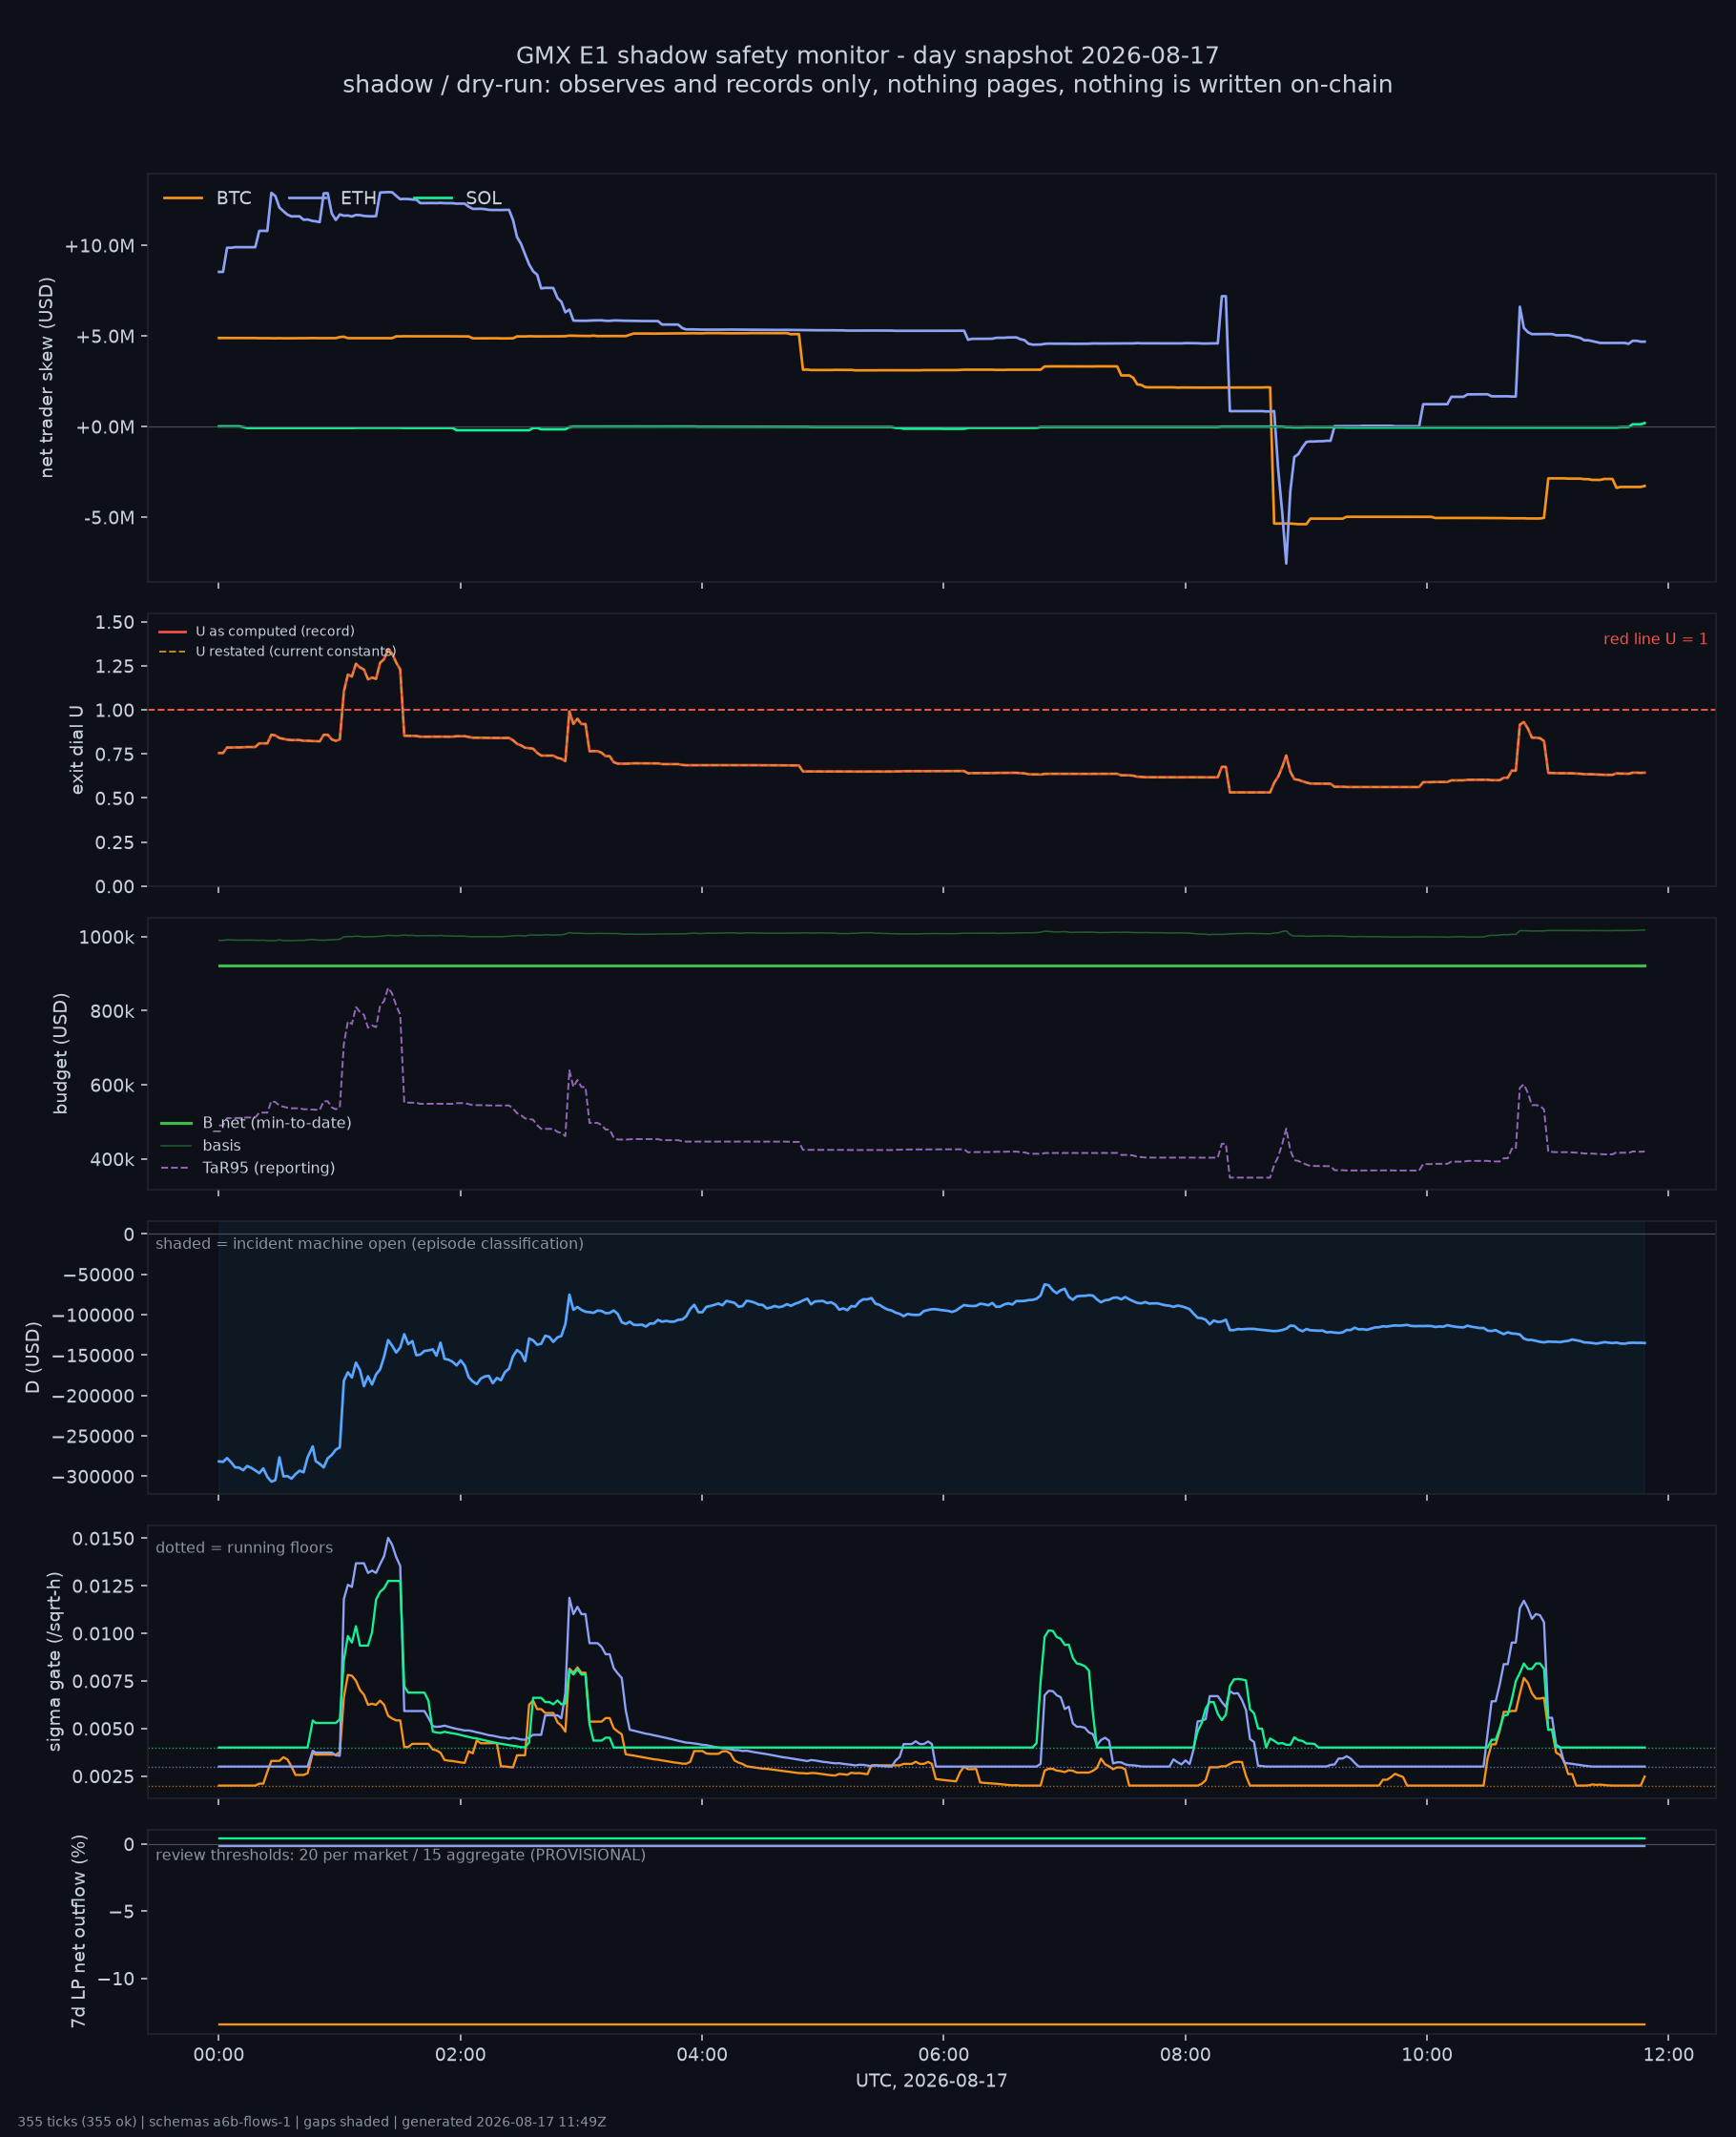Click the "0.0025" sigma tick label
The height and width of the screenshot is (2137, 1736).
tap(103, 1776)
